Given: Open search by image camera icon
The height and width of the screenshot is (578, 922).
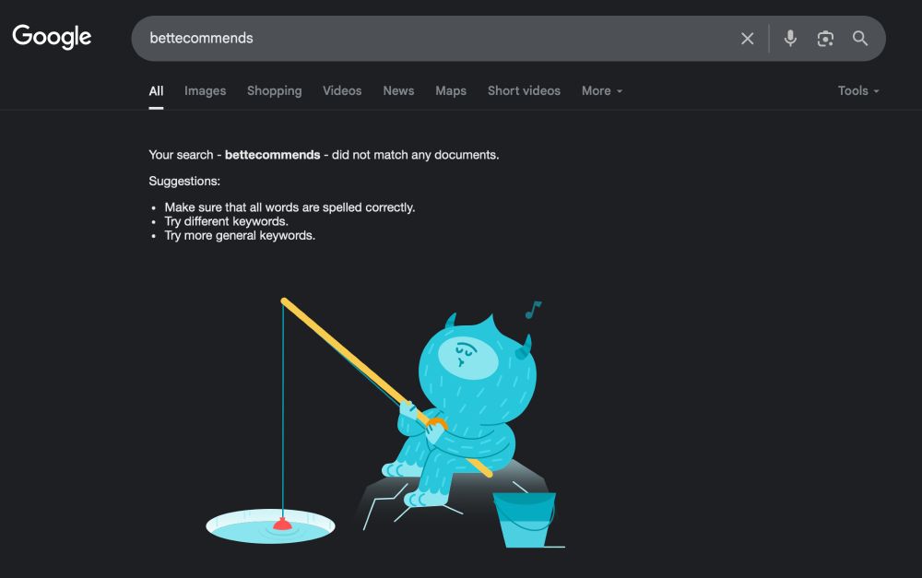Looking at the screenshot, I should coord(825,39).
